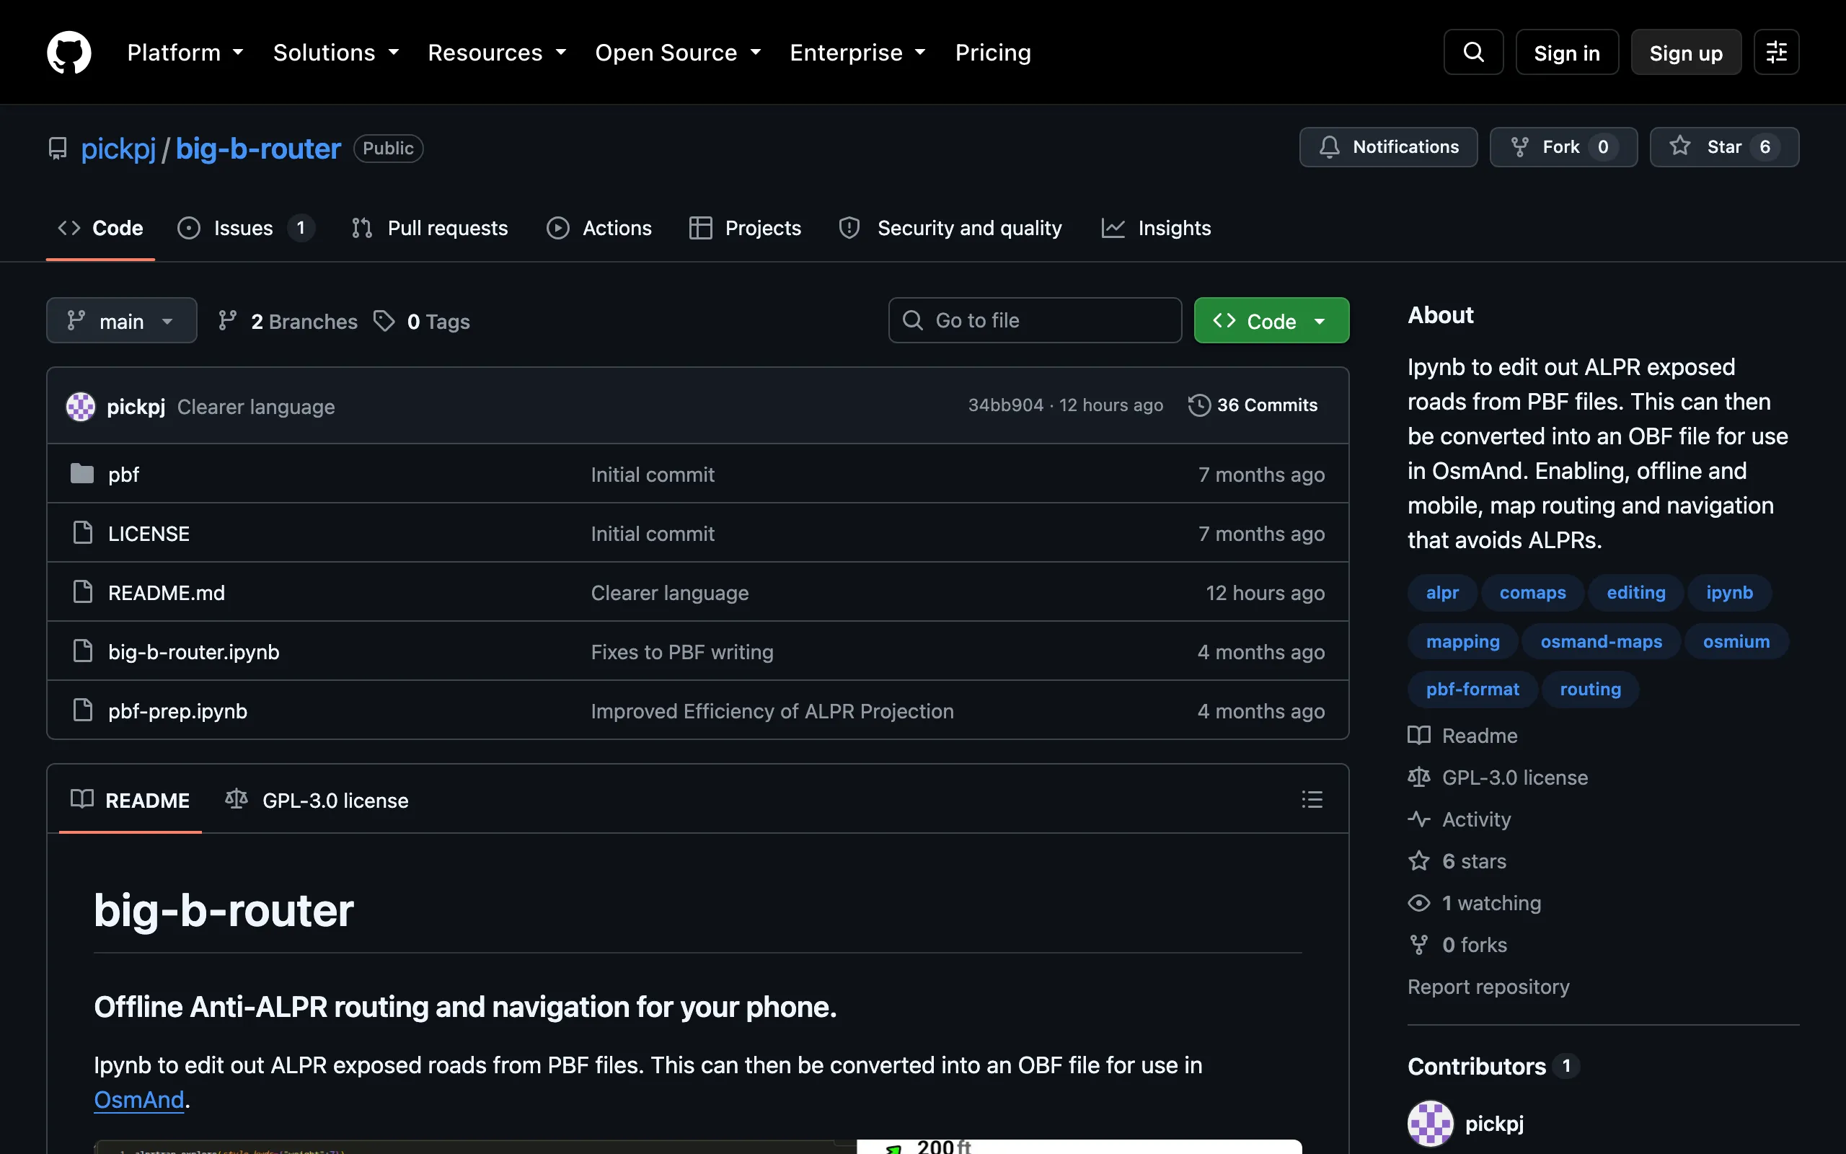1846x1154 pixels.
Task: Open the GitHub home logo
Action: [69, 53]
